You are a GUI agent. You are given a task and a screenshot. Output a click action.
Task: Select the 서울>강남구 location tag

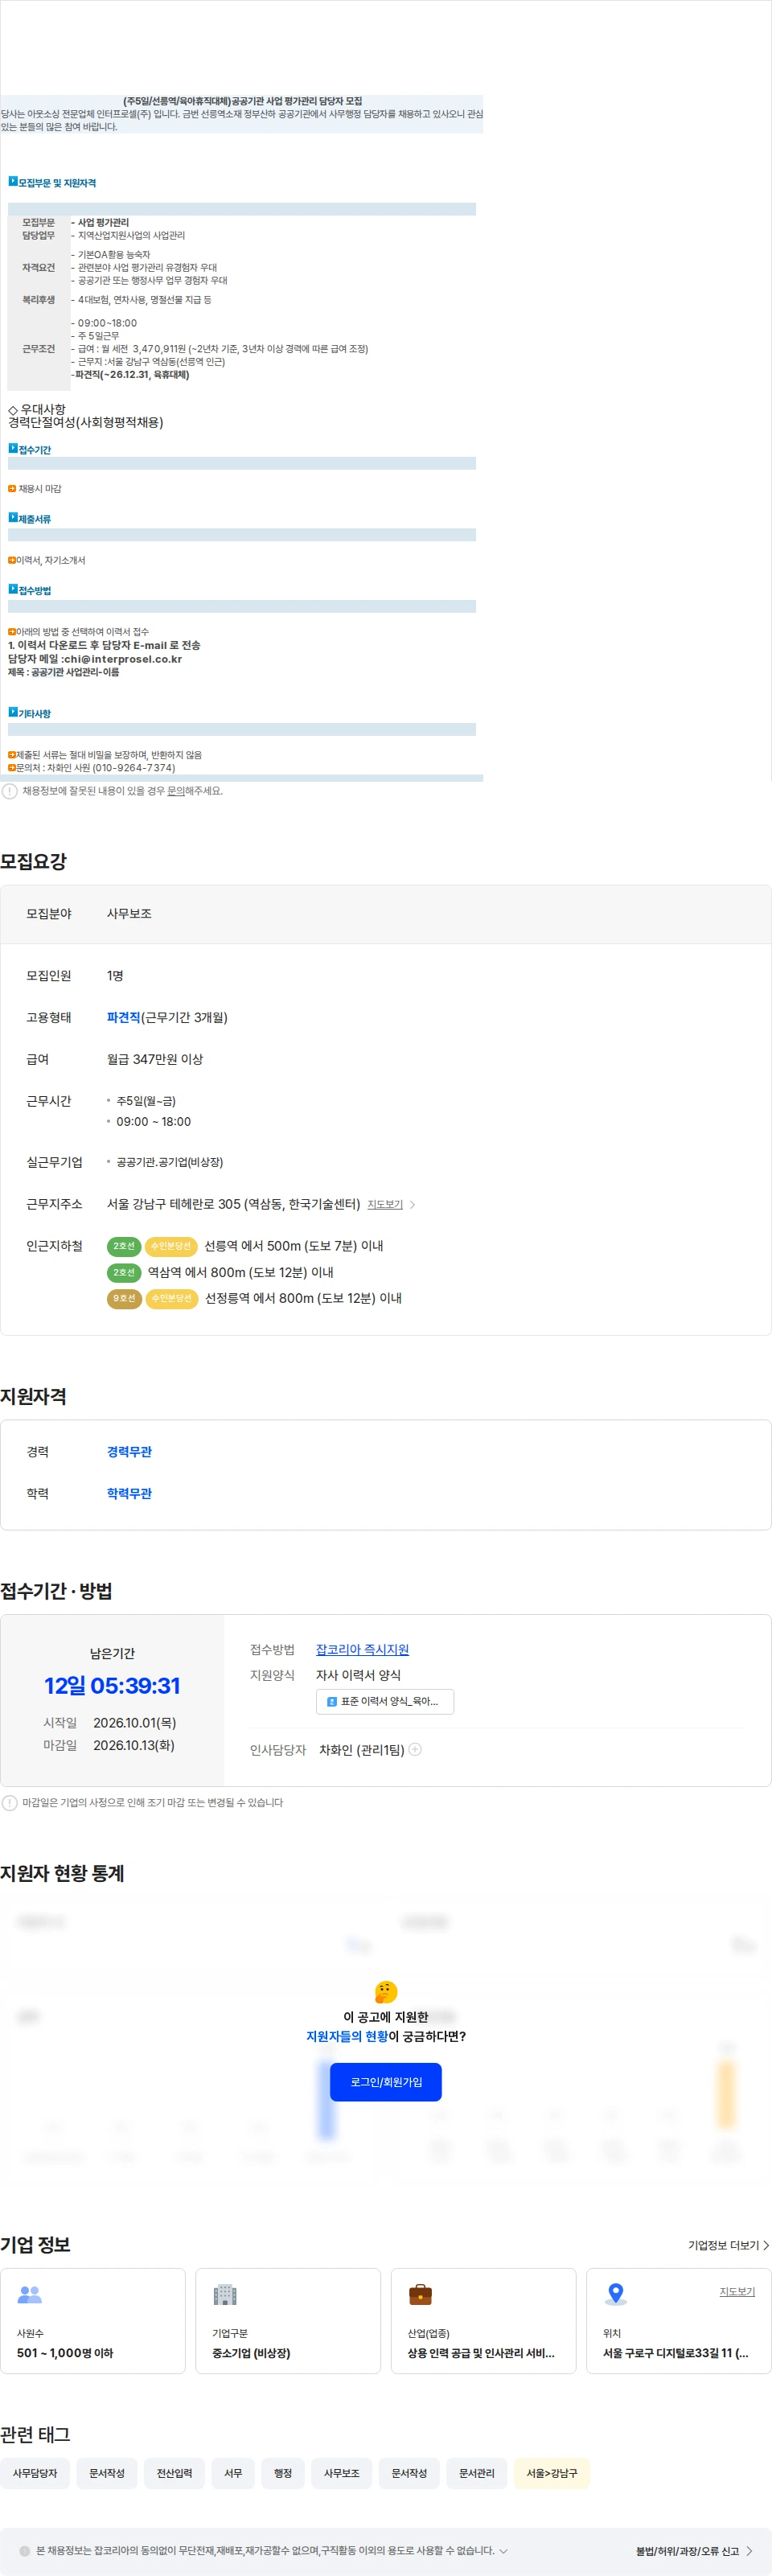(x=552, y=2473)
